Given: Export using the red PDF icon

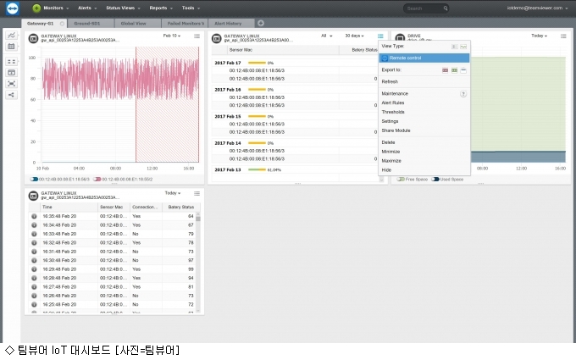Looking at the screenshot, I should pyautogui.click(x=446, y=70).
